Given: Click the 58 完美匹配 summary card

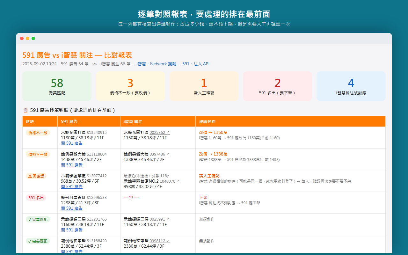Looking at the screenshot, I should tap(57, 86).
